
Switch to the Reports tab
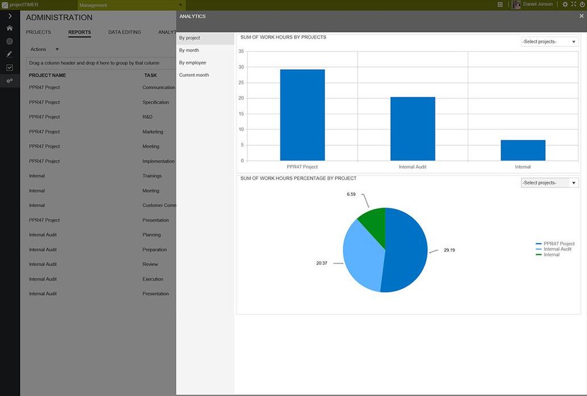pos(79,32)
